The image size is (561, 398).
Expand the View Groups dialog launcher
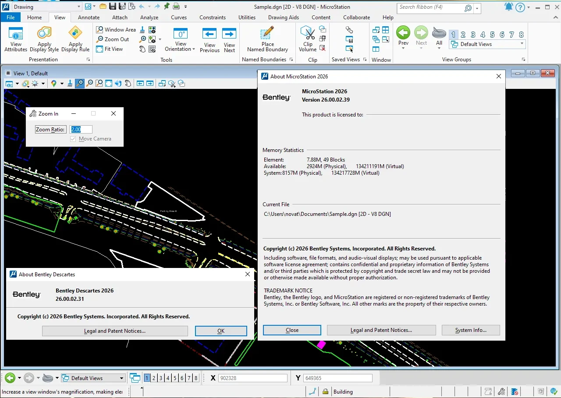(x=523, y=60)
